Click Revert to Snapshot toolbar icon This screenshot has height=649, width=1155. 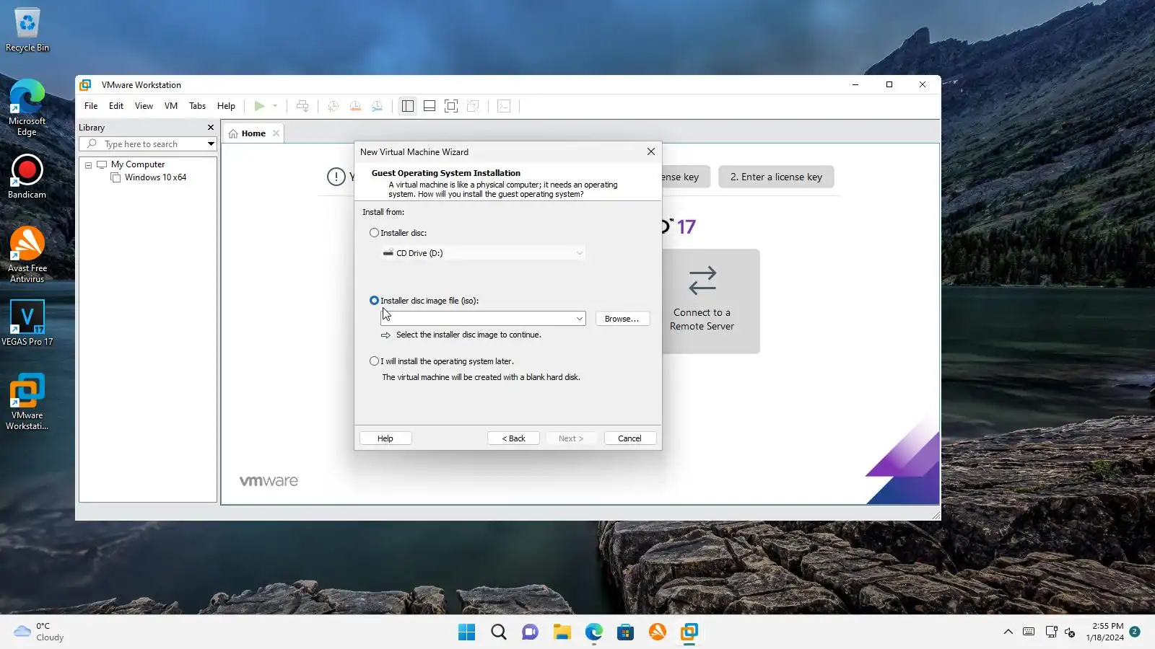tap(355, 106)
